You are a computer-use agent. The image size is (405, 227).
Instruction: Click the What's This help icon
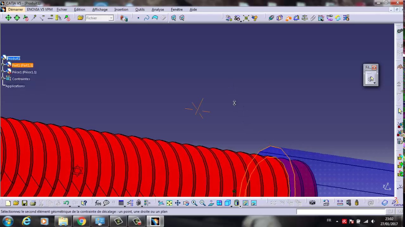[84, 203]
